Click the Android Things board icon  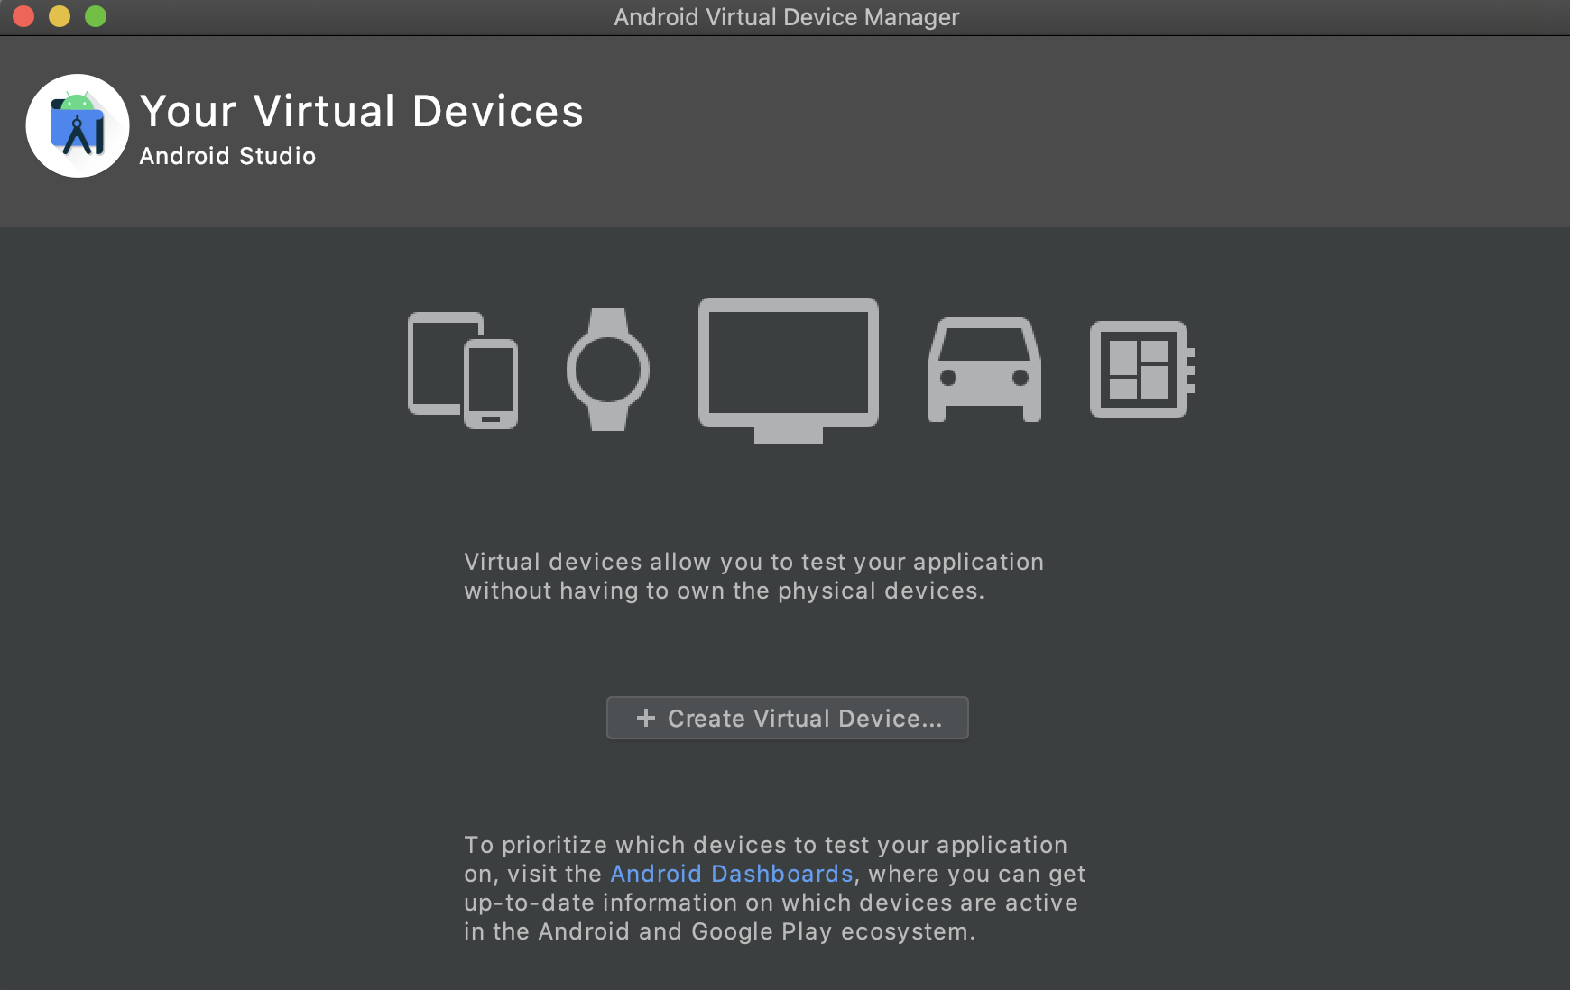point(1142,370)
